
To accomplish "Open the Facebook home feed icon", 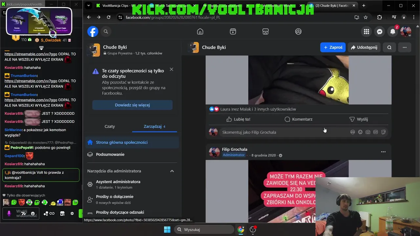I will (200, 31).
